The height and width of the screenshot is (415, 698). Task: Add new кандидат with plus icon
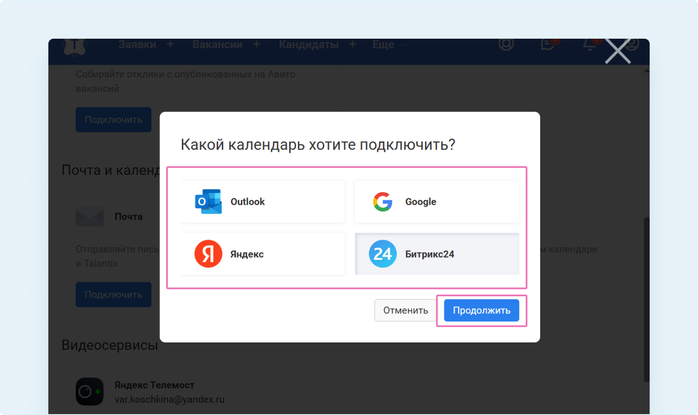(x=353, y=44)
